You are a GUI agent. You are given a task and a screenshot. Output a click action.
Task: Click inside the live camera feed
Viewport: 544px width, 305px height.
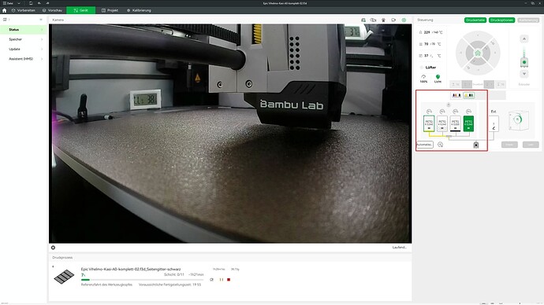tap(230, 134)
